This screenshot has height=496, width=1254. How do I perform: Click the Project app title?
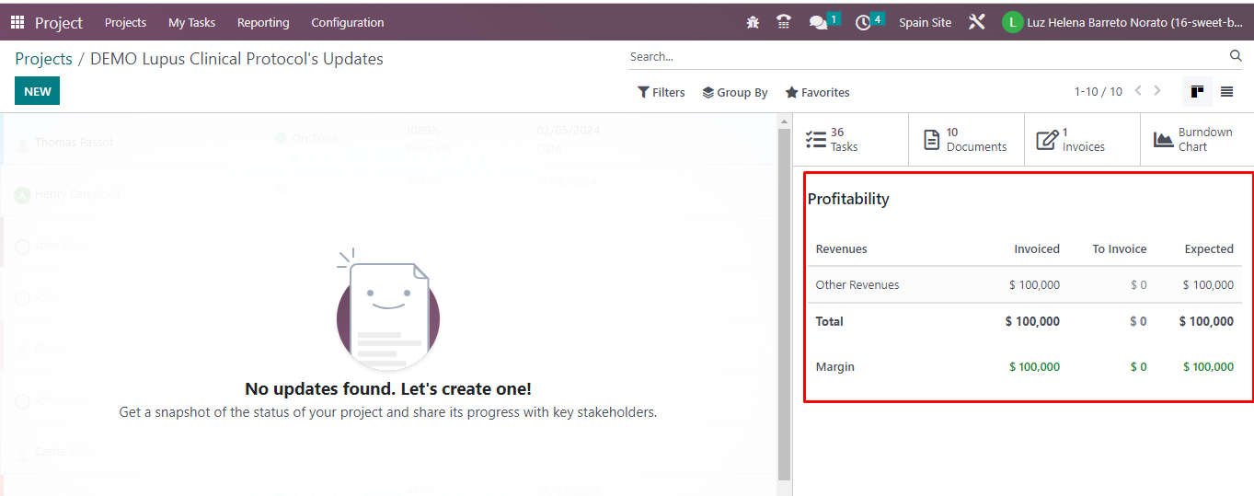pos(59,22)
